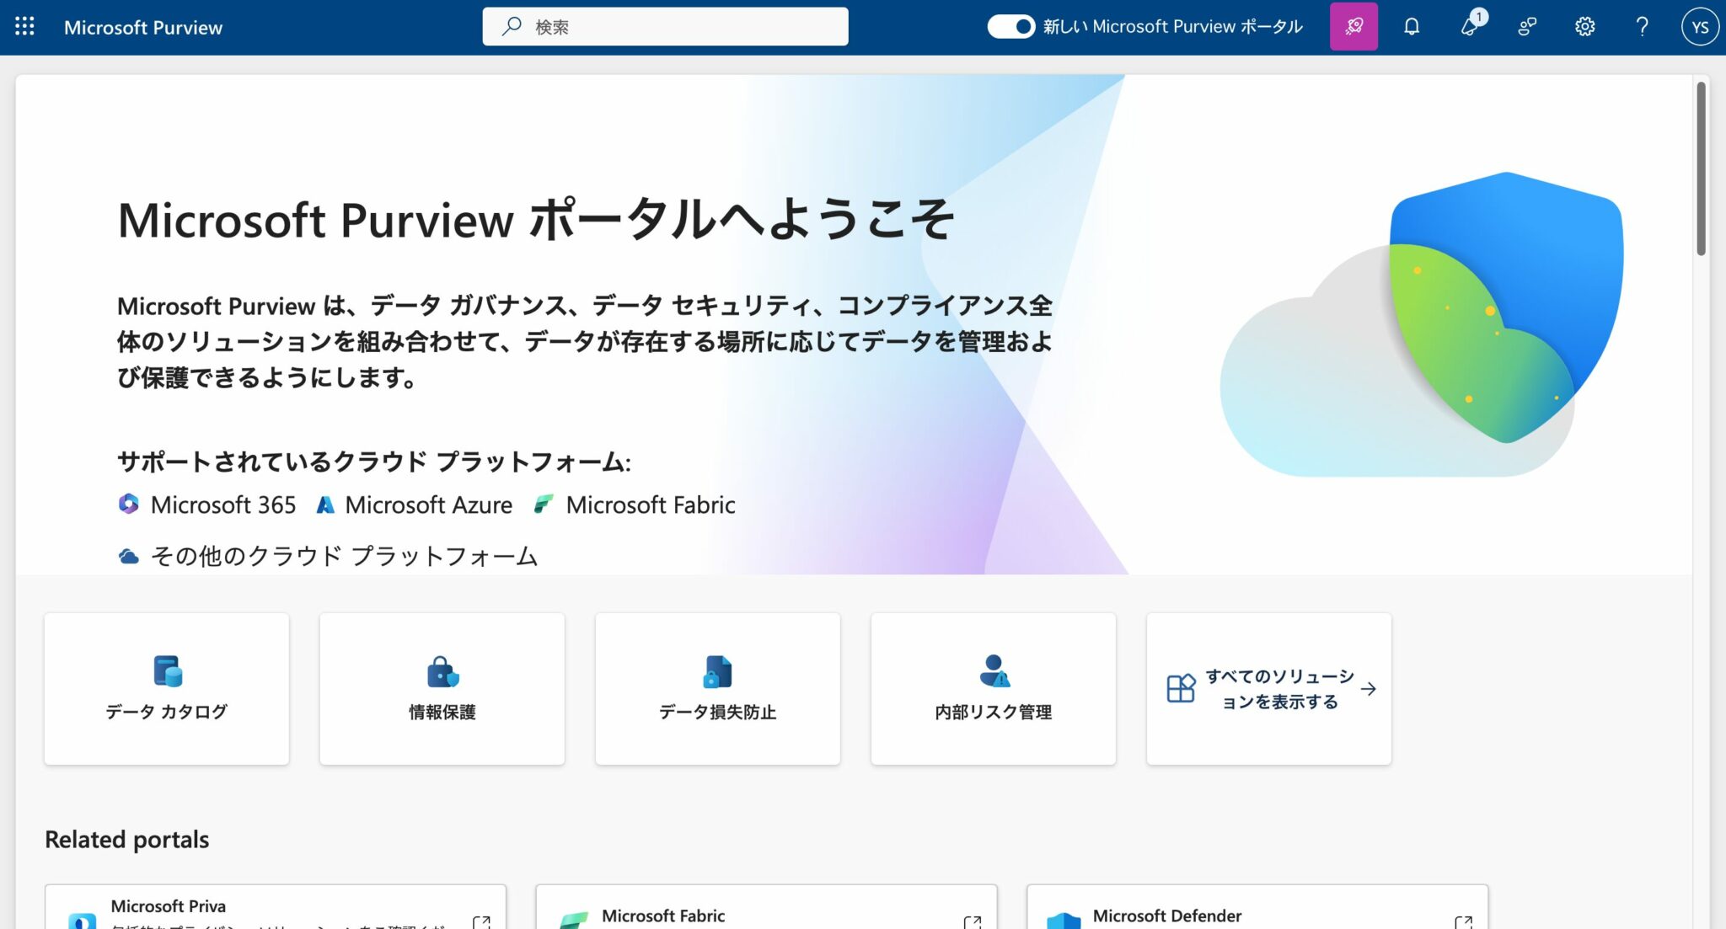
Task: Open the YS account avatar
Action: (x=1699, y=27)
